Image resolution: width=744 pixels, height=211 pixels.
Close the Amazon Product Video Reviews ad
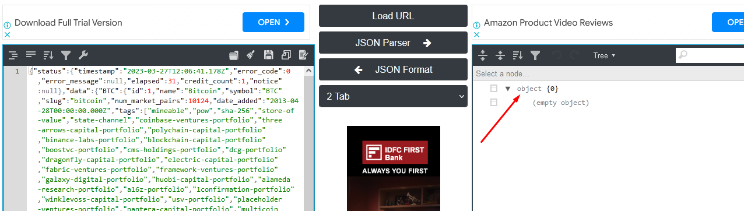pyautogui.click(x=477, y=34)
